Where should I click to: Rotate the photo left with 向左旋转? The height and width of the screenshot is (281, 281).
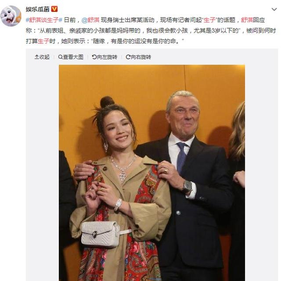(104, 57)
